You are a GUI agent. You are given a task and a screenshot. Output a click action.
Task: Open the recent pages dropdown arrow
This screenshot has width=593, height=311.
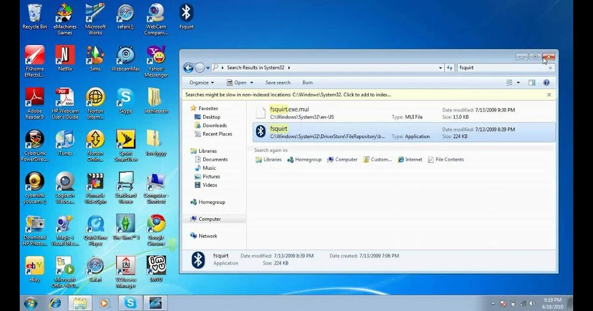click(x=208, y=68)
